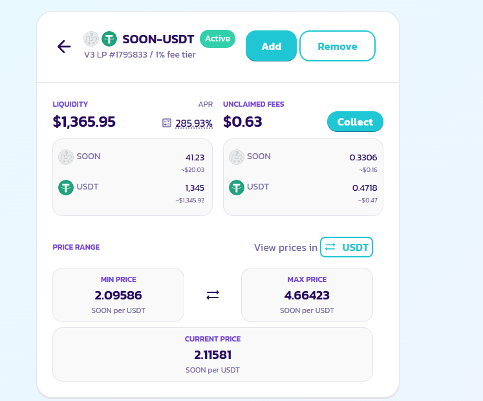
Task: Remove liquidity with the Remove button
Action: pyautogui.click(x=338, y=46)
